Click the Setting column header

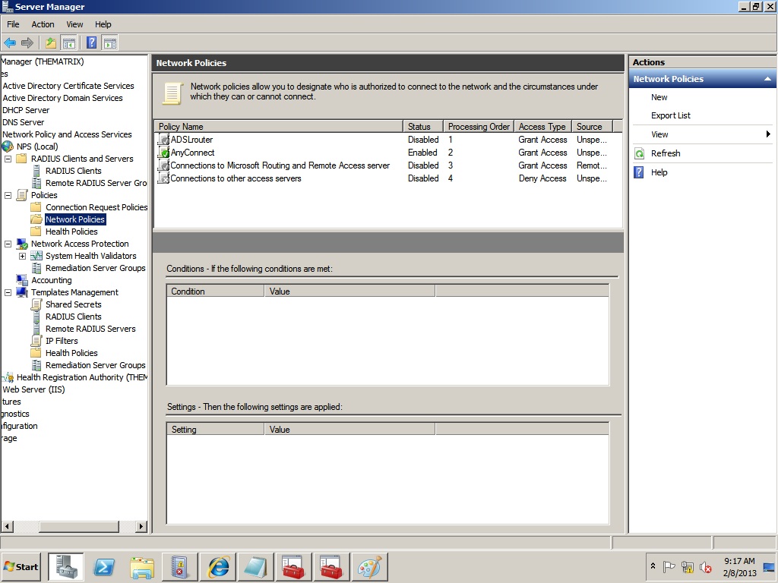[215, 430]
